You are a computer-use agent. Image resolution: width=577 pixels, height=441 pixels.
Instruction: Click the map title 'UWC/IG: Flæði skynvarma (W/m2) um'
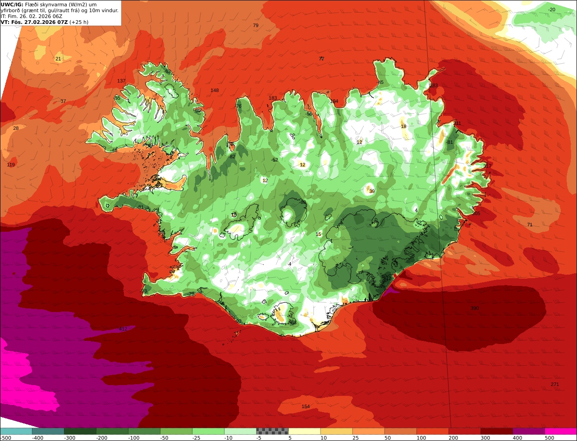[x=49, y=5]
